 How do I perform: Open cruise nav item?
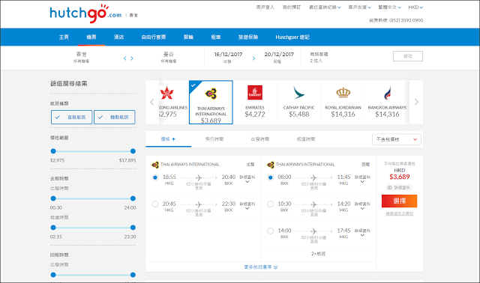point(188,37)
